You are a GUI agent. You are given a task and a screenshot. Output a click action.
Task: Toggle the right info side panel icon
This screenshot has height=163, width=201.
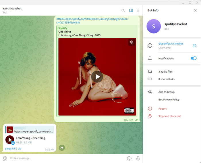coord(131,10)
